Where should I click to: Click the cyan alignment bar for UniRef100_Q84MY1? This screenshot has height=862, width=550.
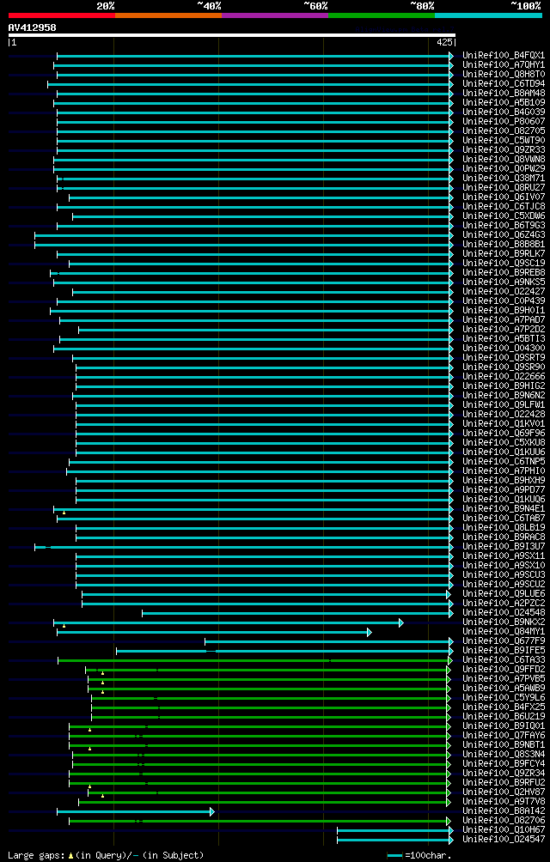point(215,632)
